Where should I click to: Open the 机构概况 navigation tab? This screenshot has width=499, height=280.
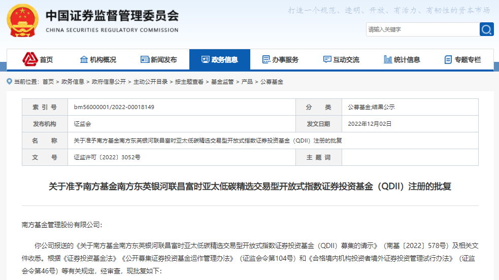tap(98, 59)
